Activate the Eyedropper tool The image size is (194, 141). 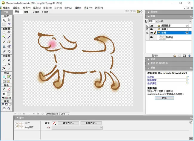tap(4, 51)
